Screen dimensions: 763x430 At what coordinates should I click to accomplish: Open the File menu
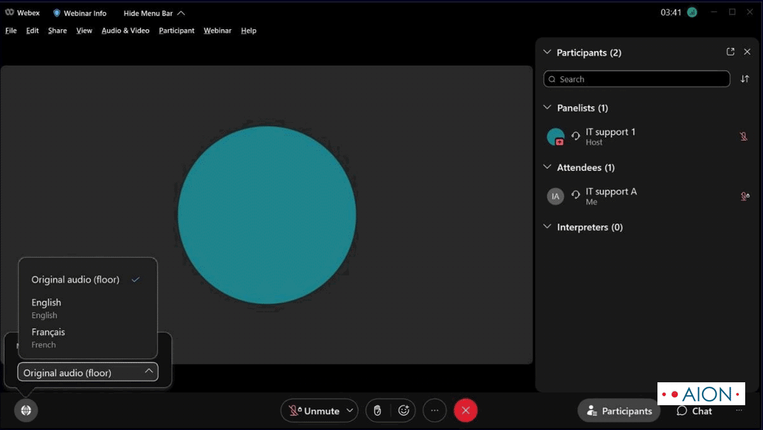(11, 31)
